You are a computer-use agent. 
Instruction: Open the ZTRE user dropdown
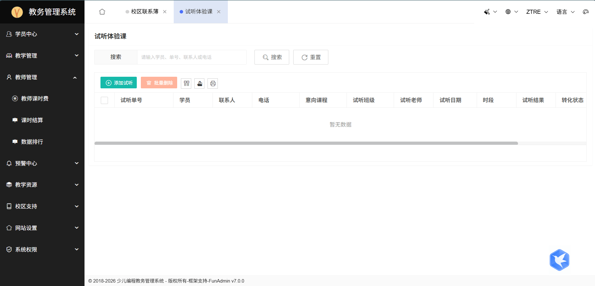tap(537, 12)
